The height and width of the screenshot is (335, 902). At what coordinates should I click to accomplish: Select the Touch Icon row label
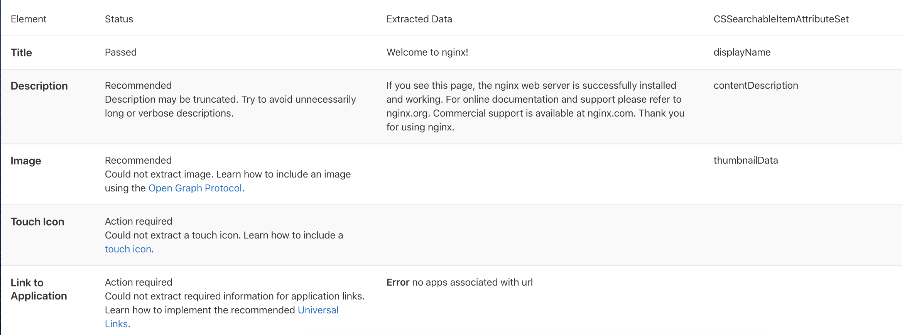[37, 222]
